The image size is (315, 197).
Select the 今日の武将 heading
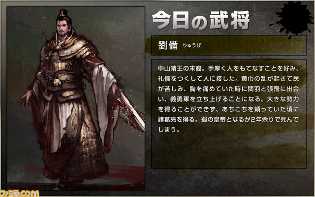201,20
